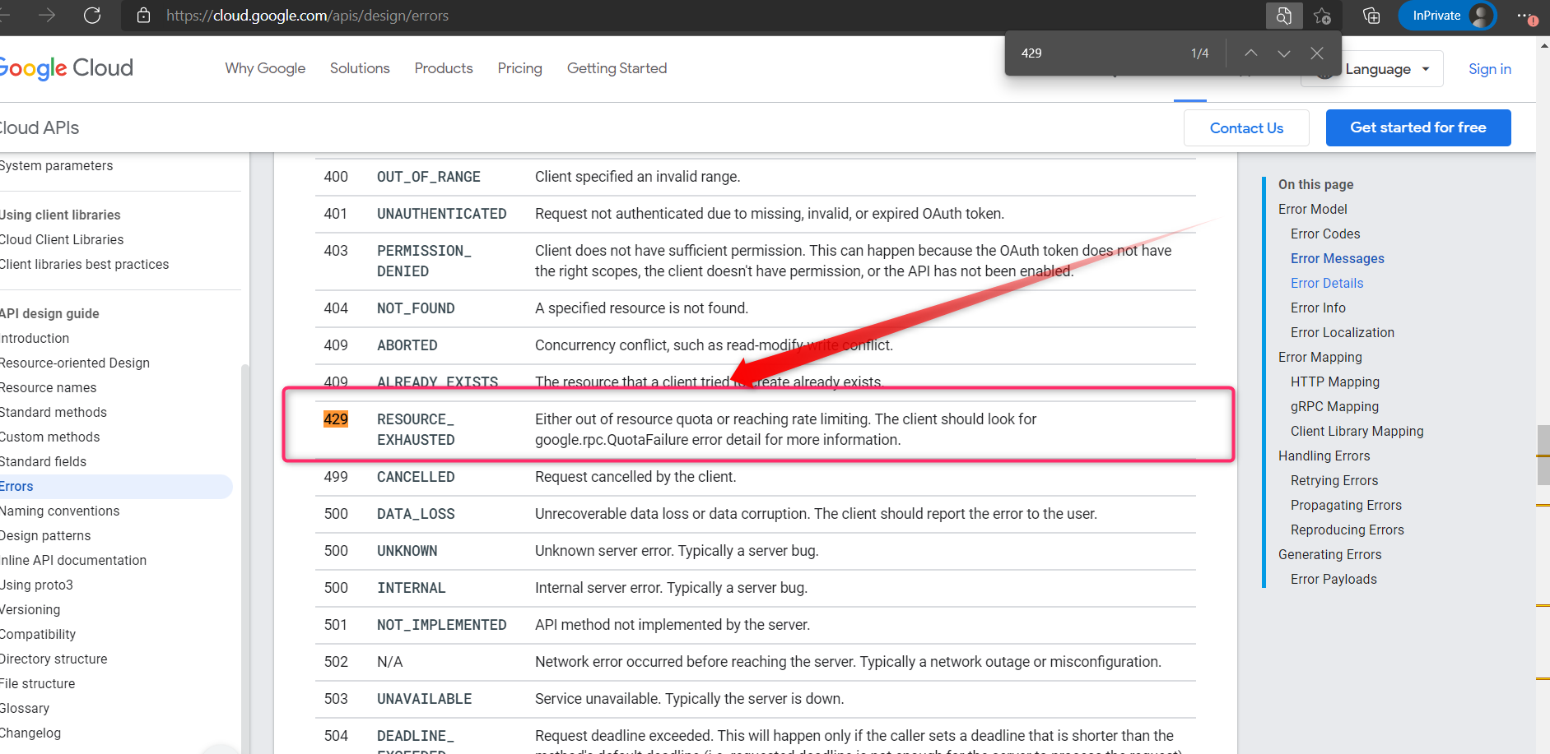Image resolution: width=1550 pixels, height=754 pixels.
Task: Select Naming conventions in the sidebar
Action: pyautogui.click(x=59, y=511)
